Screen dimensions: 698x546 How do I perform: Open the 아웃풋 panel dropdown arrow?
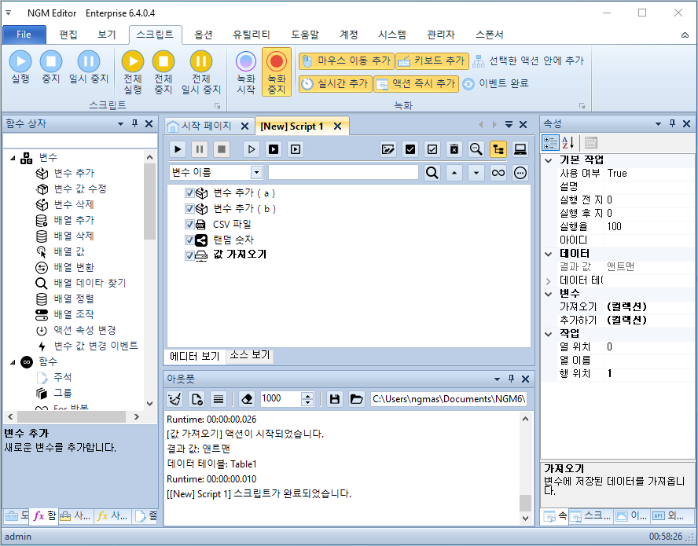coord(497,379)
